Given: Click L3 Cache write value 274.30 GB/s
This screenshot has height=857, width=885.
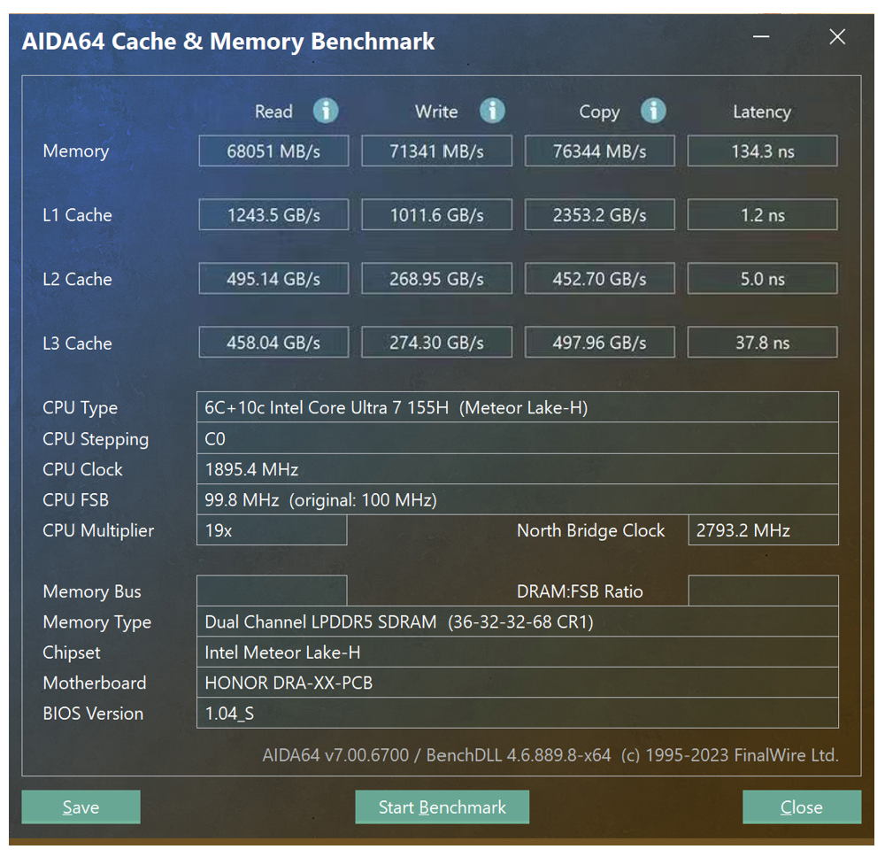Looking at the screenshot, I should click(x=437, y=342).
